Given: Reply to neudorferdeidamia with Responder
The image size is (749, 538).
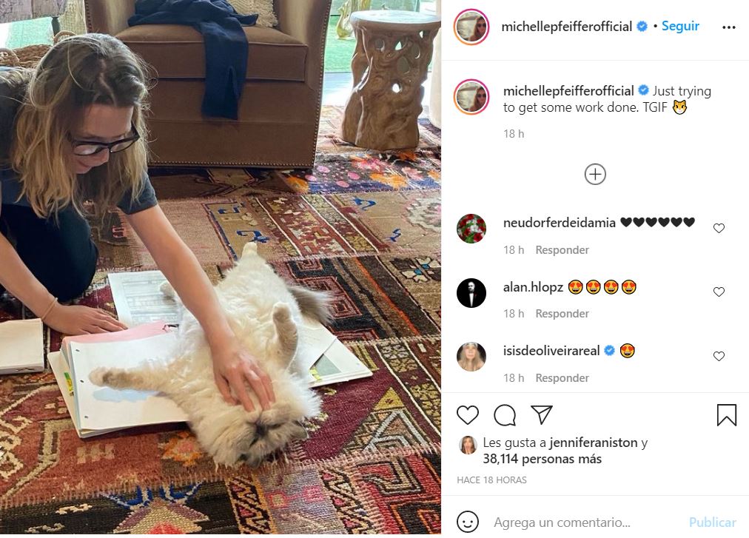Looking at the screenshot, I should tap(562, 250).
